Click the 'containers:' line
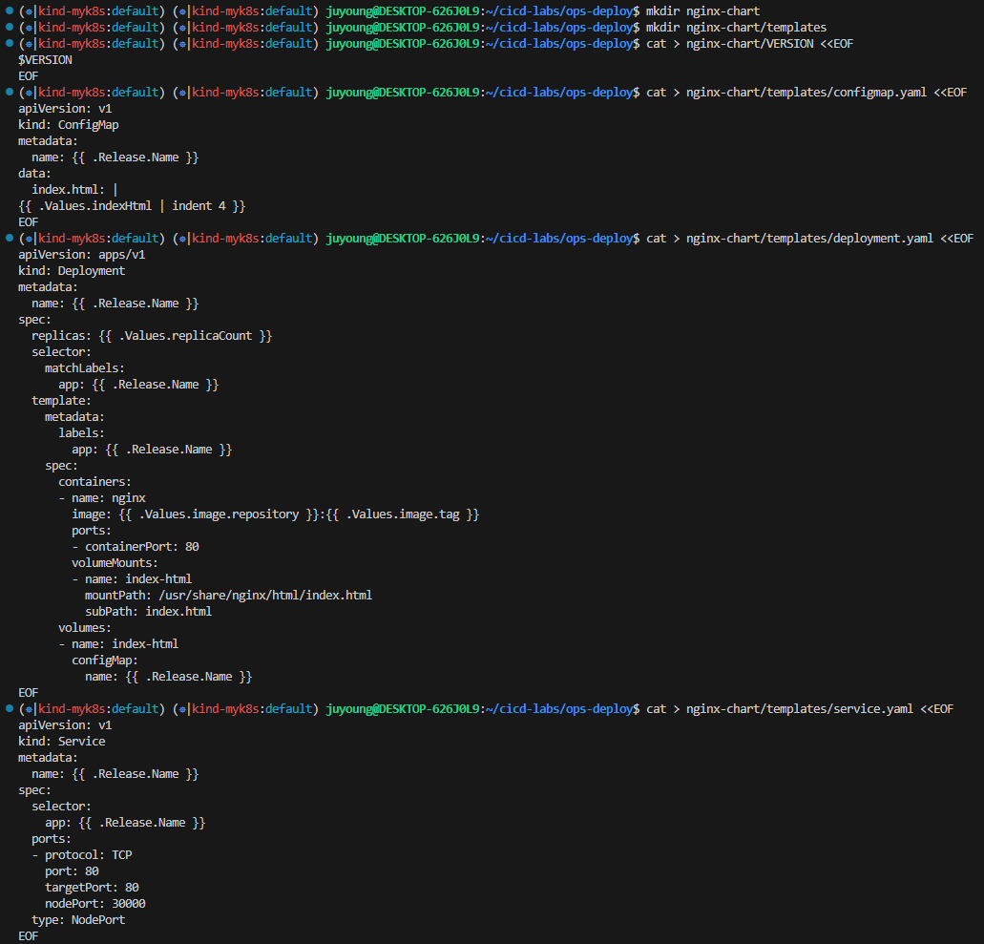Viewport: 984px width, 944px height. pos(94,482)
